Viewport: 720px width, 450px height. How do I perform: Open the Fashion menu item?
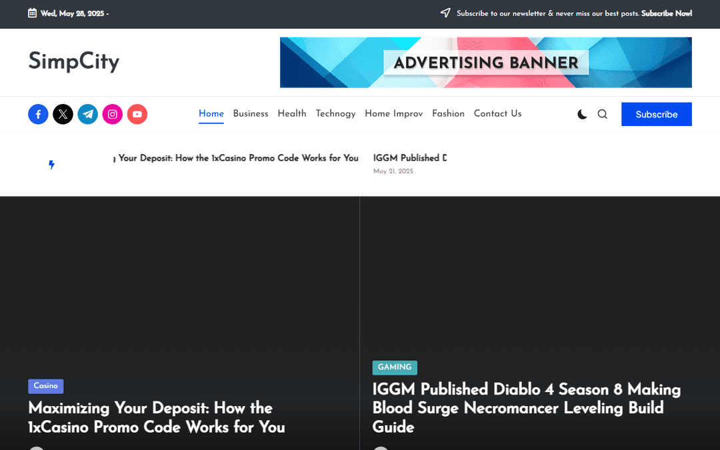click(x=448, y=114)
